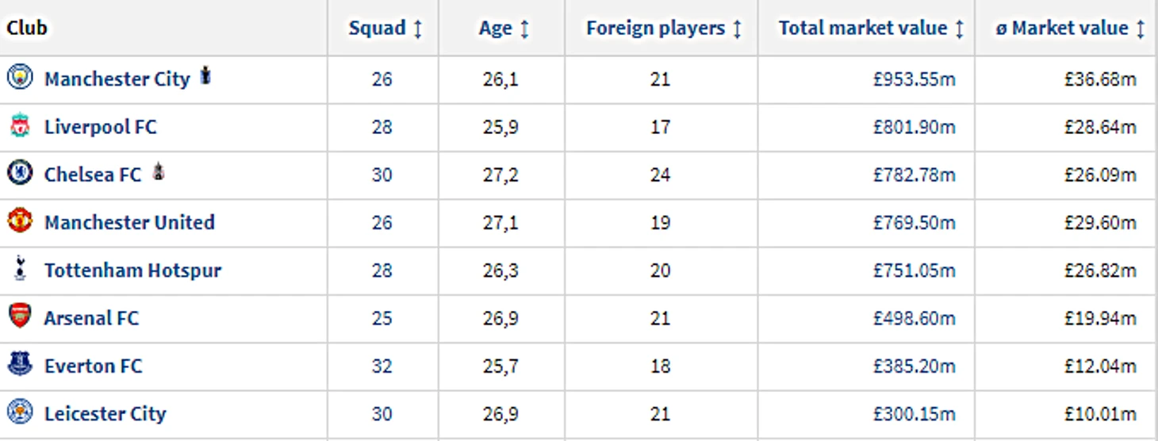Open the Manchester City club link
1158x441 pixels.
[117, 79]
